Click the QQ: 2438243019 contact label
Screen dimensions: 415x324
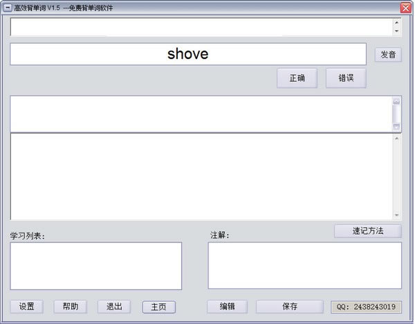[x=367, y=307]
